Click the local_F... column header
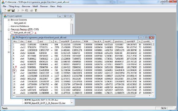 point(98,41)
